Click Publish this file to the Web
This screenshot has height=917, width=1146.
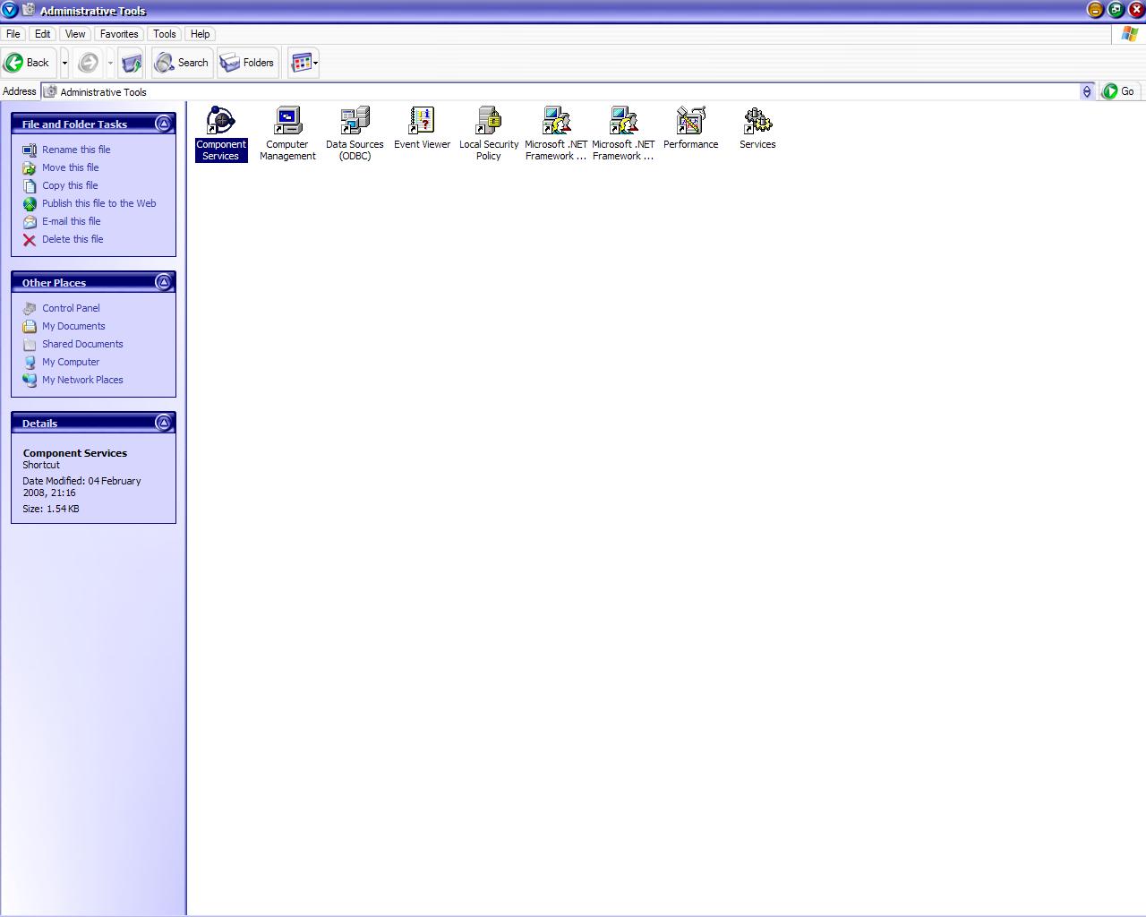pos(98,203)
